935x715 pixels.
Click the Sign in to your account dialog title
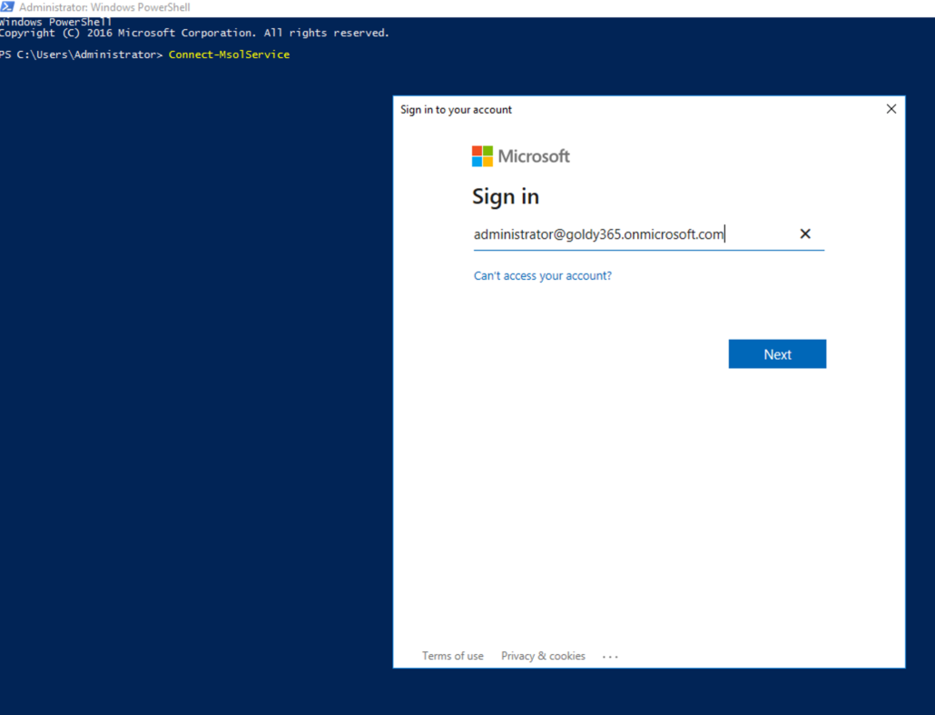(x=457, y=110)
